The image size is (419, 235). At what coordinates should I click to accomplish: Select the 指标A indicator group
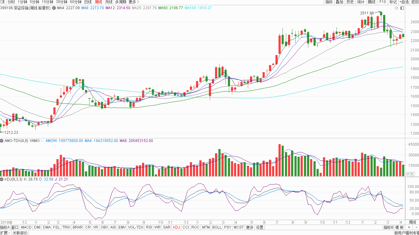click(5, 227)
